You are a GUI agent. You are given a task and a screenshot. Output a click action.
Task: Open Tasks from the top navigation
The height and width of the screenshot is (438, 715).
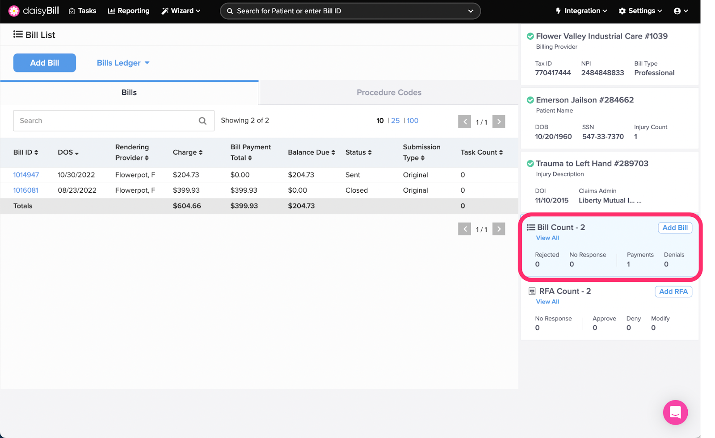point(82,11)
